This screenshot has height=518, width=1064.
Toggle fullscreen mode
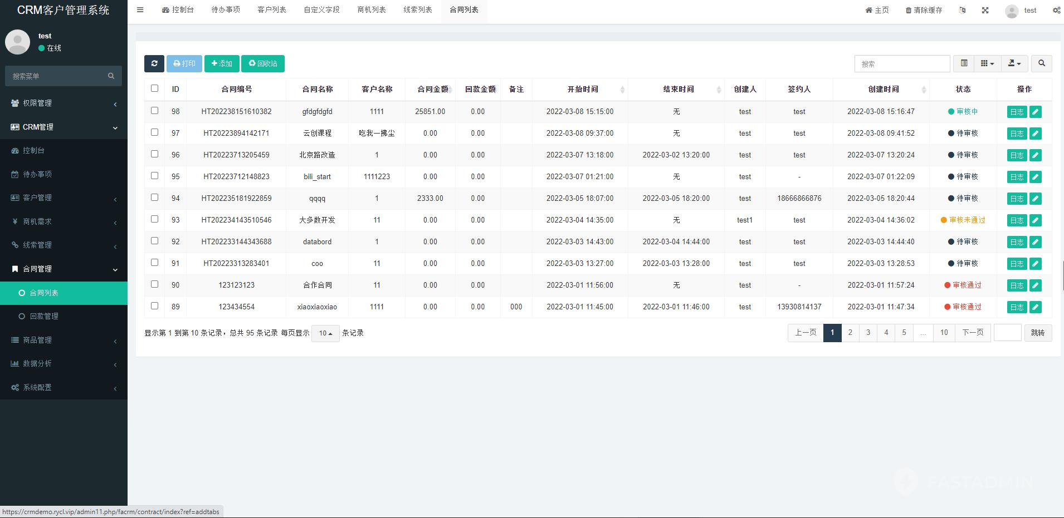985,10
